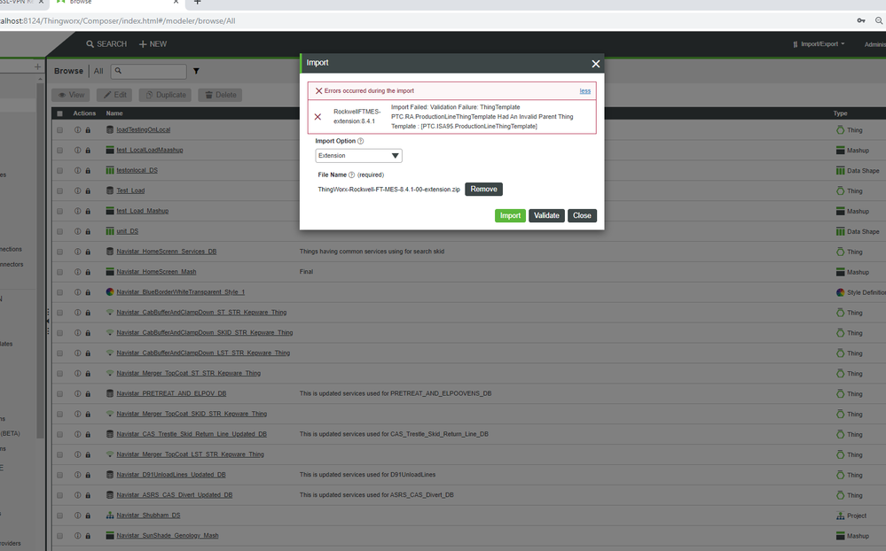
Task: Open the Navistar_HomeScreen_Services_DB link
Action: click(166, 252)
